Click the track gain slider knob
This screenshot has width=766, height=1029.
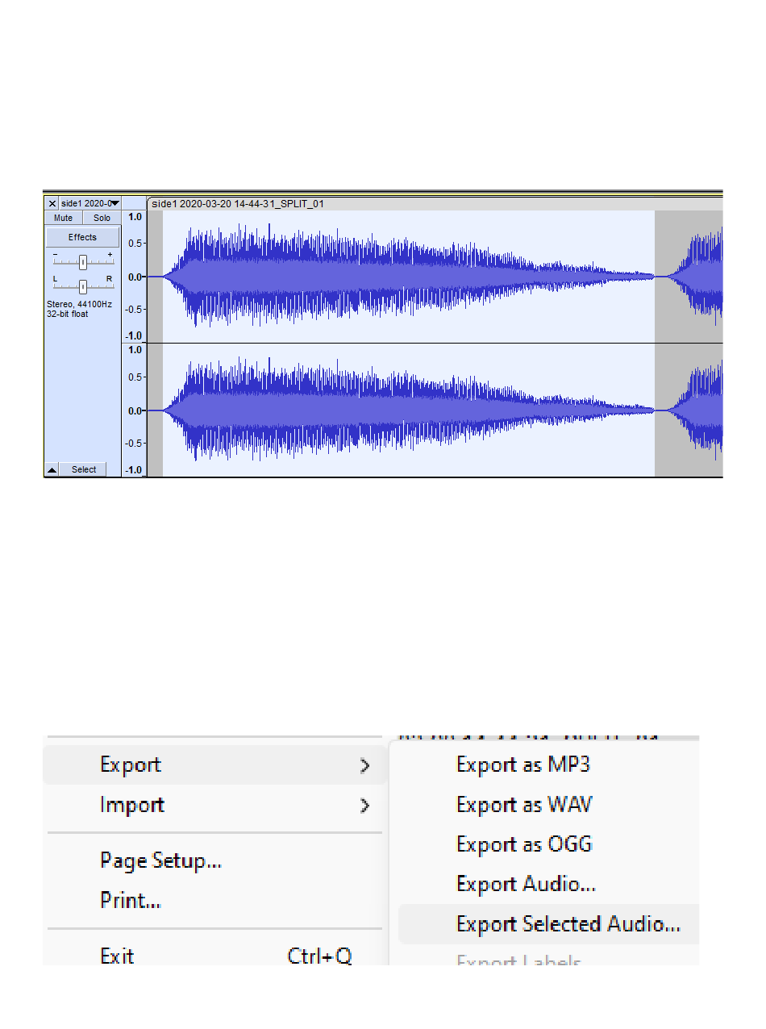click(x=82, y=261)
